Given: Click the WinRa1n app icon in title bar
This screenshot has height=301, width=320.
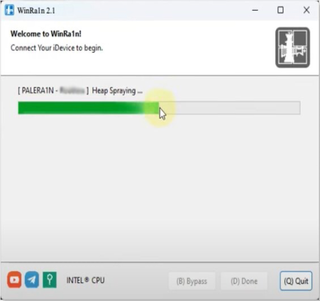Looking at the screenshot, I should (x=9, y=10).
